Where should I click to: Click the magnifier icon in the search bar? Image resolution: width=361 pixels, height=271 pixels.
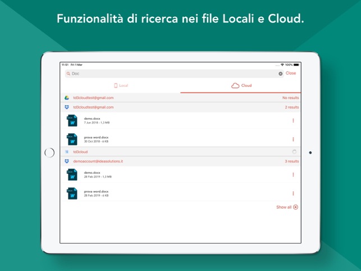[68, 74]
